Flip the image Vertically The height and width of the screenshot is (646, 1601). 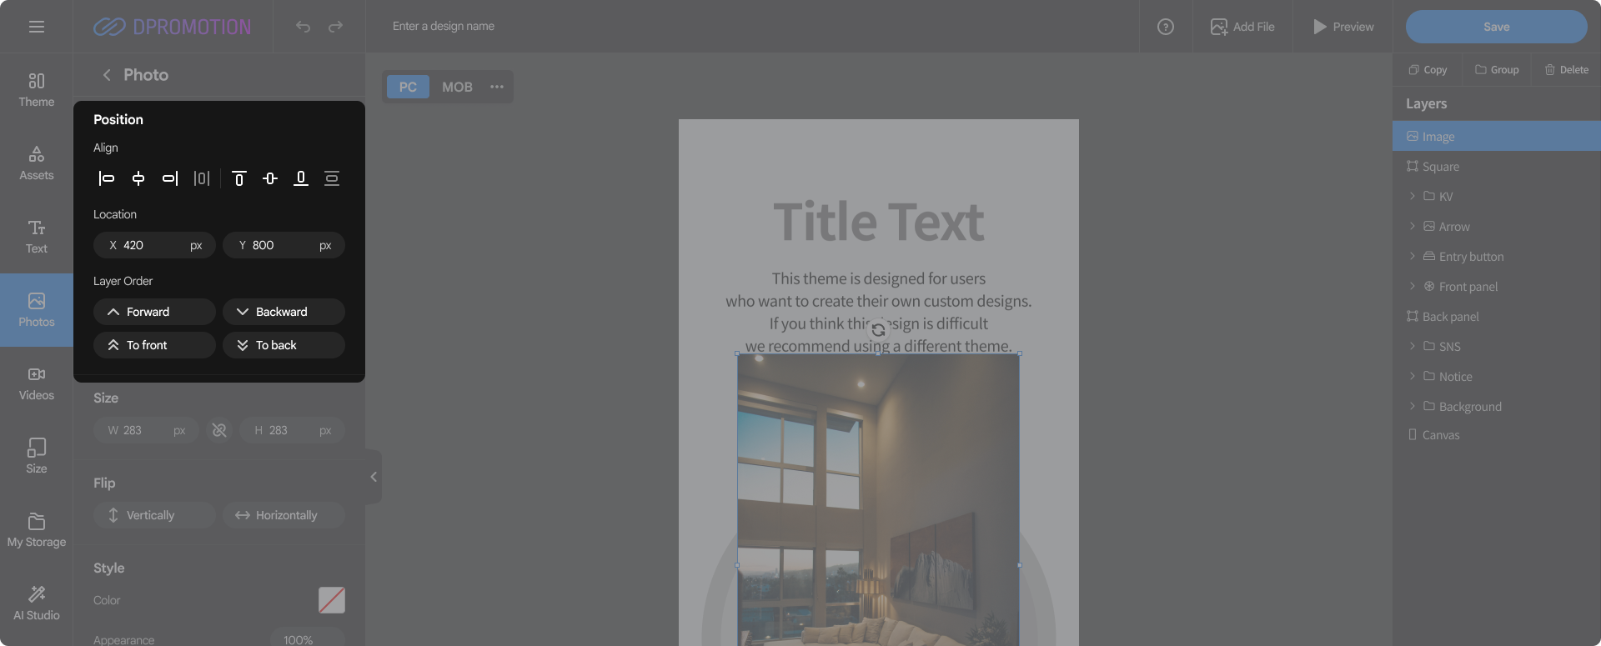[154, 515]
